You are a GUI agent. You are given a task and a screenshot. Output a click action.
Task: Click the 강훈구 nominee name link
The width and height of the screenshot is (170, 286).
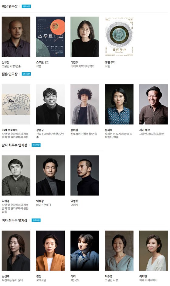tap(40, 130)
